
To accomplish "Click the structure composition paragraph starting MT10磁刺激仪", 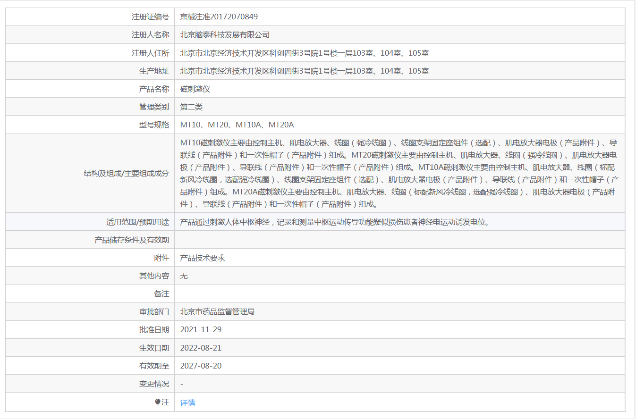I will click(399, 173).
